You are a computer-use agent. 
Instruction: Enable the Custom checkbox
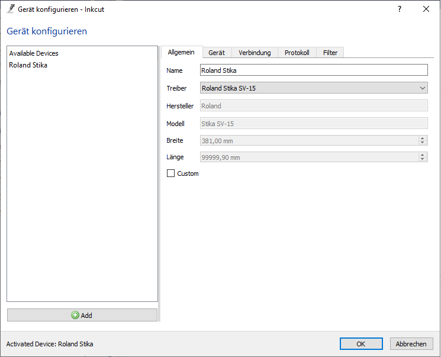tap(171, 173)
